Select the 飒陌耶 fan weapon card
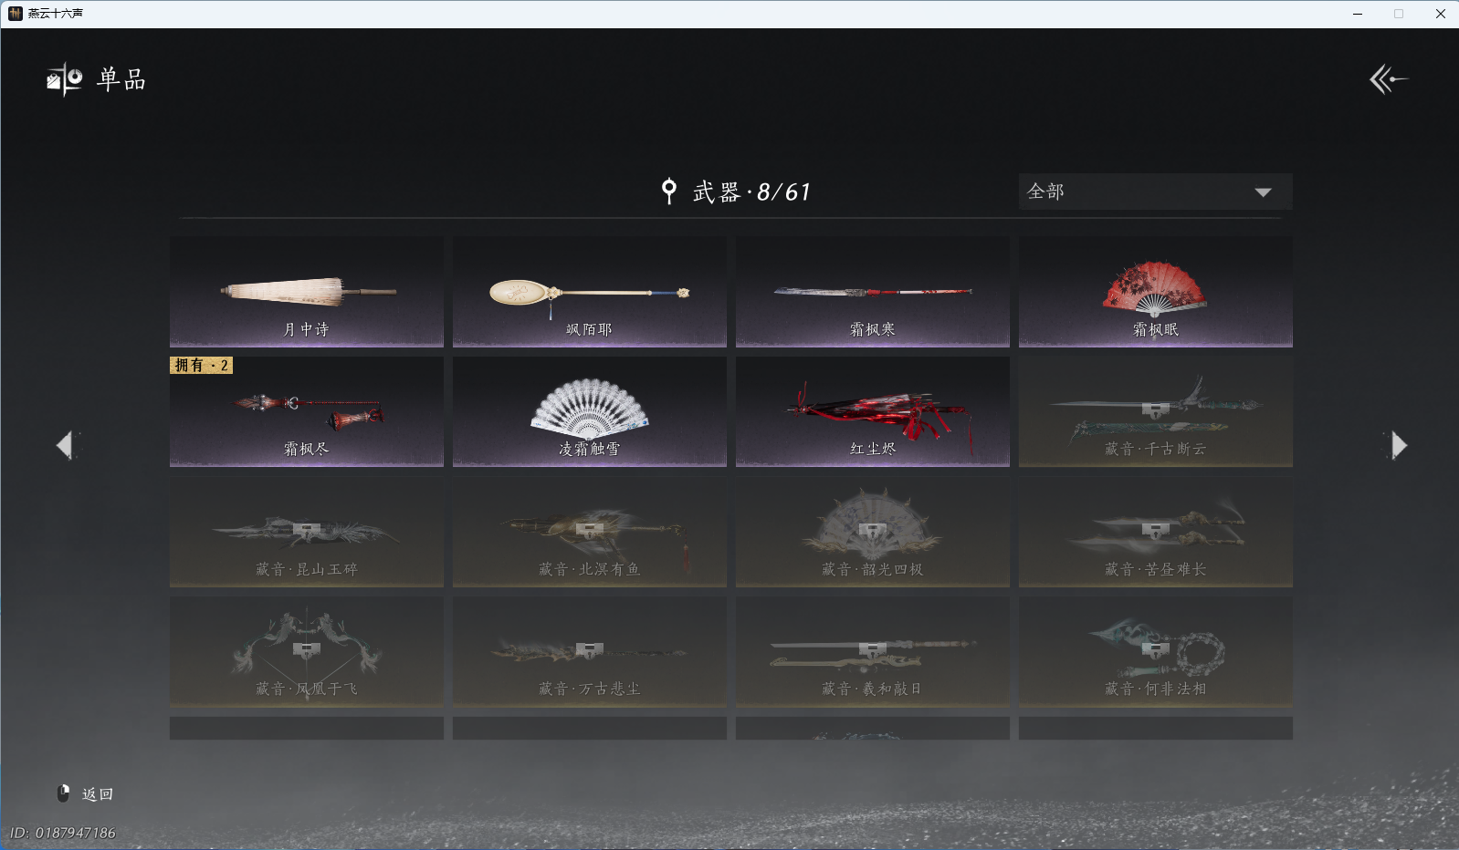 (590, 292)
